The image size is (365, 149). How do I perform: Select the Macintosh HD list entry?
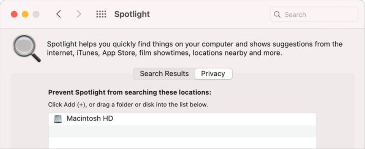coord(182,119)
